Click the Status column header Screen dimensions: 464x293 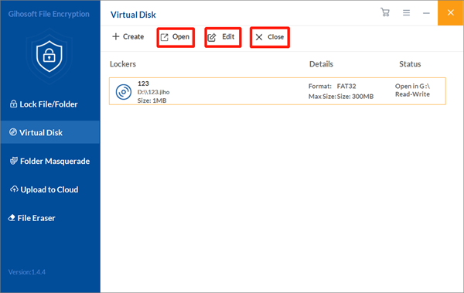pyautogui.click(x=410, y=64)
